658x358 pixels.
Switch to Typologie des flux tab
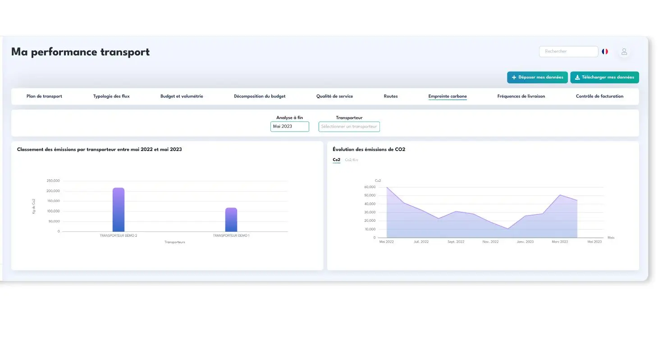(x=111, y=96)
